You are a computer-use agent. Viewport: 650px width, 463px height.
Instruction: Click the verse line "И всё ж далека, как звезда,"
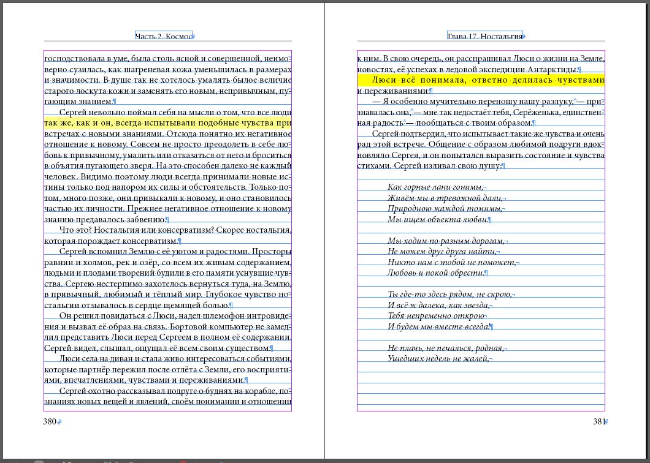point(438,305)
